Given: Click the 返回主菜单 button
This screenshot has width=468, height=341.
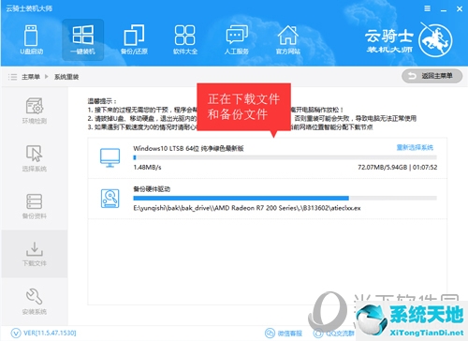Looking at the screenshot, I should pyautogui.click(x=432, y=76).
